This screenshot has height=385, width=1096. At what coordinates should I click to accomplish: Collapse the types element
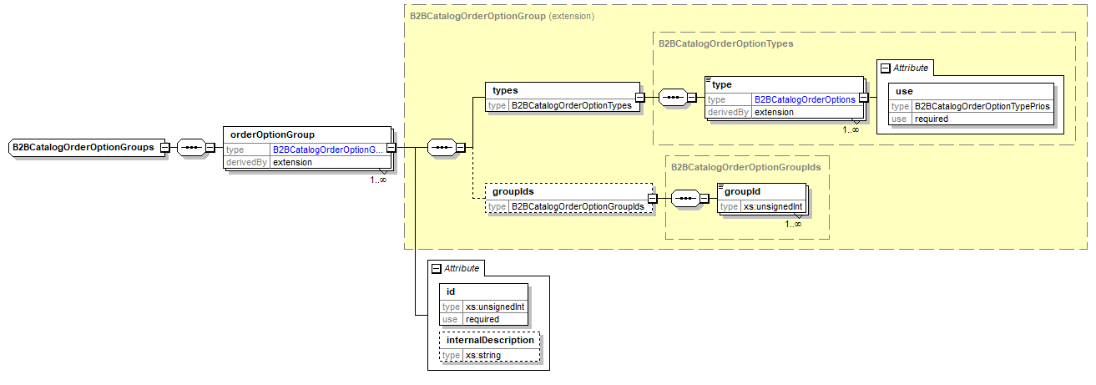point(639,98)
